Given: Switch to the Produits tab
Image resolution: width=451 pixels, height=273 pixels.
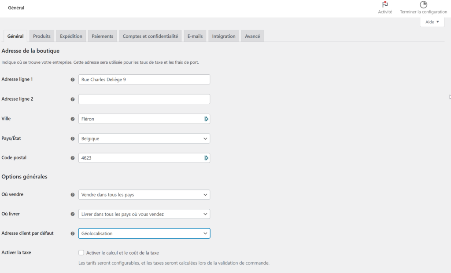Looking at the screenshot, I should [x=42, y=36].
